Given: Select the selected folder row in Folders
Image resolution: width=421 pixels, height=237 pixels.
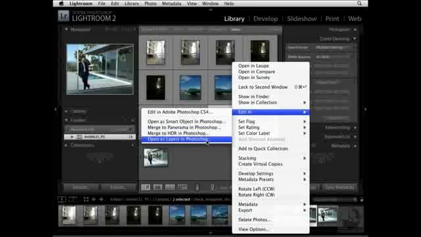Looking at the screenshot, I should [100, 137].
